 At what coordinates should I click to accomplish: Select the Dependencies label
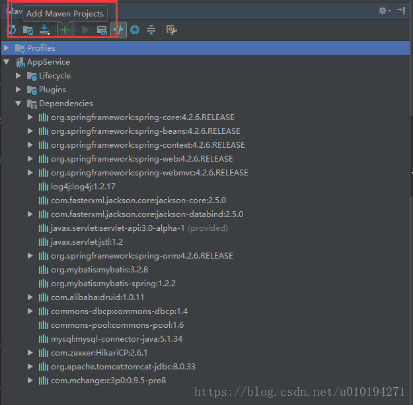pos(66,104)
